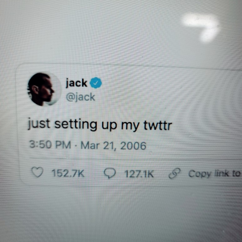Click the 'just setting up my twttr' text
Screen dimensions: 242x242
(100, 125)
